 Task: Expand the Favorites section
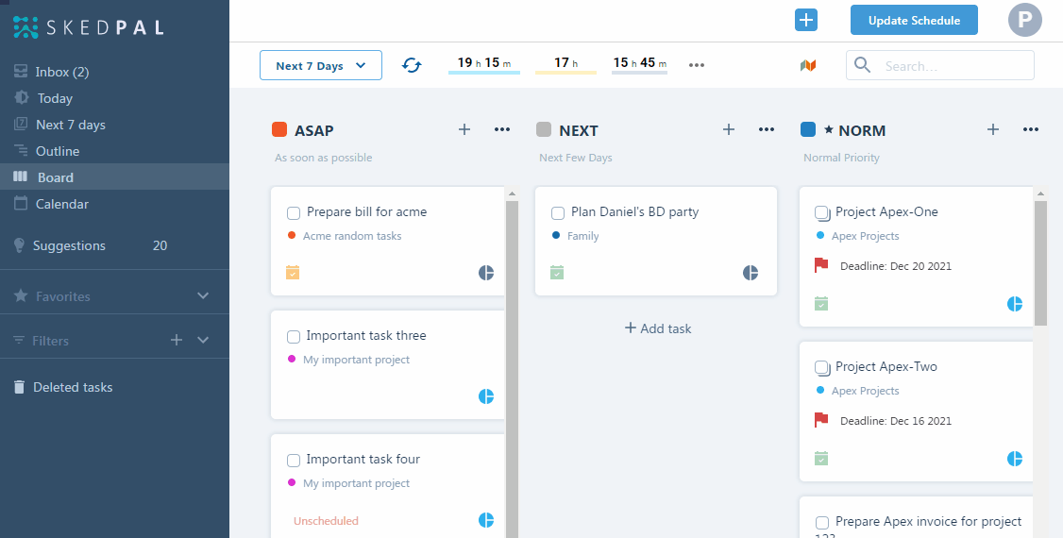click(203, 295)
